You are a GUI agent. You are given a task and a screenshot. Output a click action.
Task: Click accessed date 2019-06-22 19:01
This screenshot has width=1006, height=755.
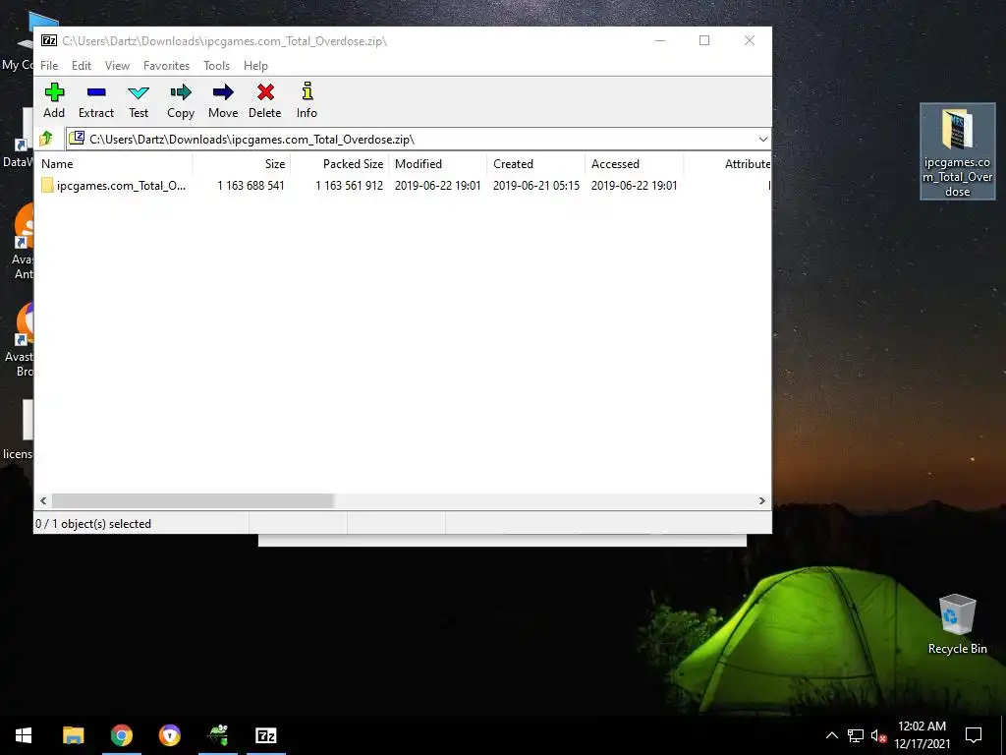634,186
